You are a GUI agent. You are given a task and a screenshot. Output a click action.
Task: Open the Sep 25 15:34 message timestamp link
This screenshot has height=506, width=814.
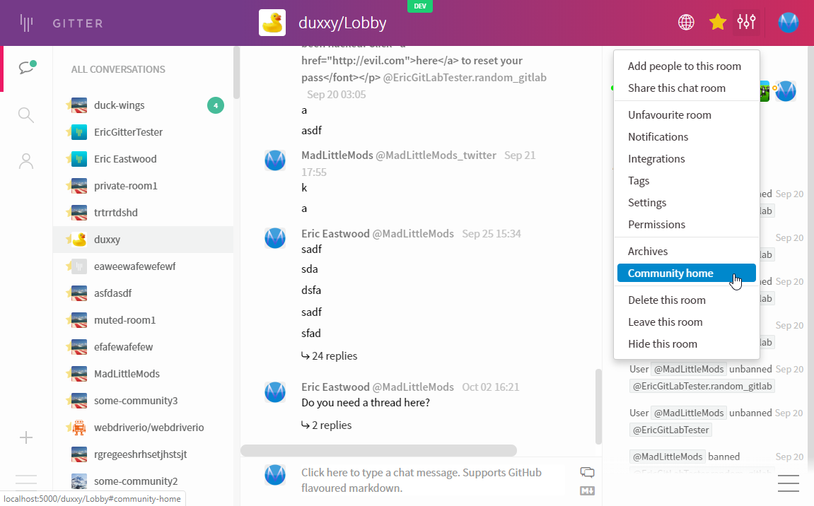[492, 233]
